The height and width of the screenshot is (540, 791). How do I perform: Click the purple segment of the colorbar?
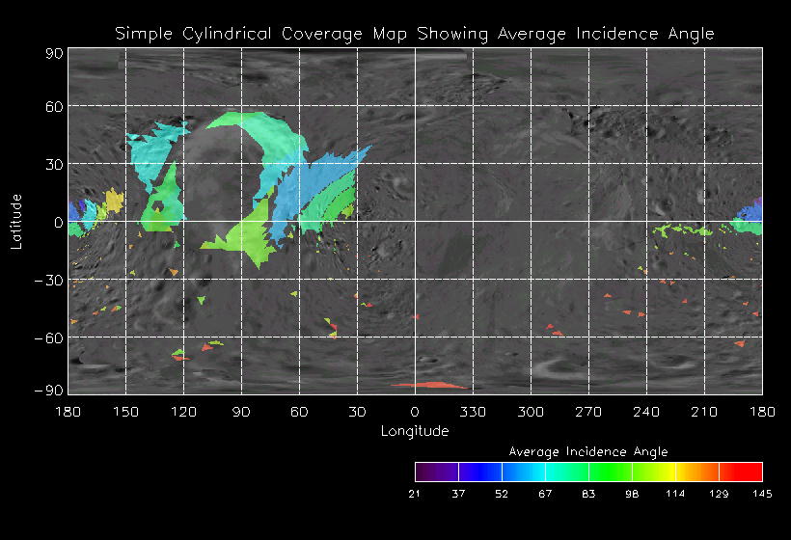click(x=436, y=472)
